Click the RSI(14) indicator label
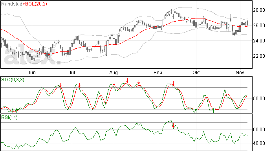 click(x=9, y=117)
